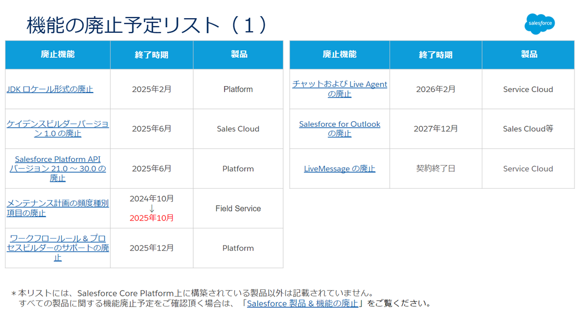Click right table 製品 header

(x=528, y=54)
